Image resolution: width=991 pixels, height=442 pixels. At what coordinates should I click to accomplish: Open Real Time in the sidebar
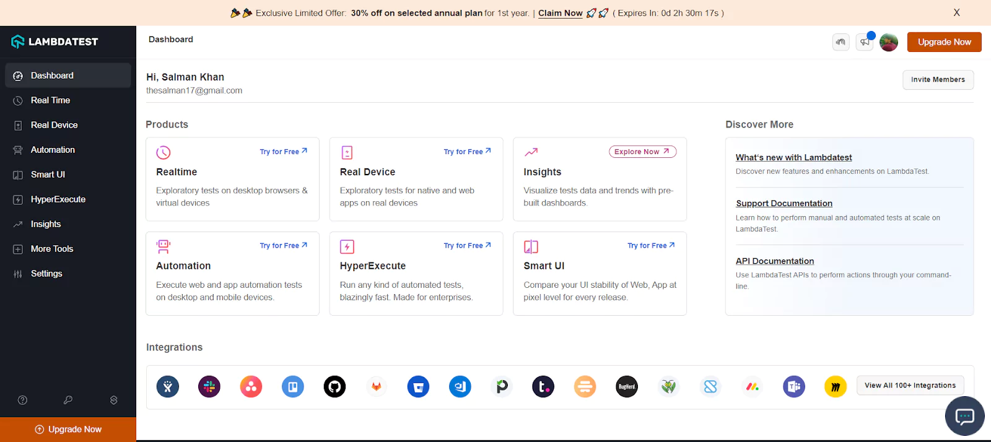pyautogui.click(x=68, y=100)
